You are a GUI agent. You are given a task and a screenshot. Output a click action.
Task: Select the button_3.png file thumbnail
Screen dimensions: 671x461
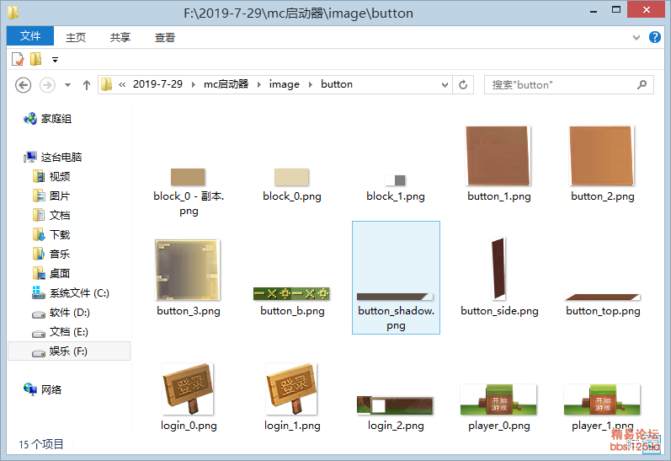coord(188,270)
